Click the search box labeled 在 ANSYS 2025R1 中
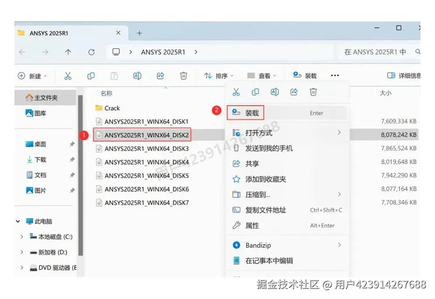The image size is (435, 299). (378, 52)
